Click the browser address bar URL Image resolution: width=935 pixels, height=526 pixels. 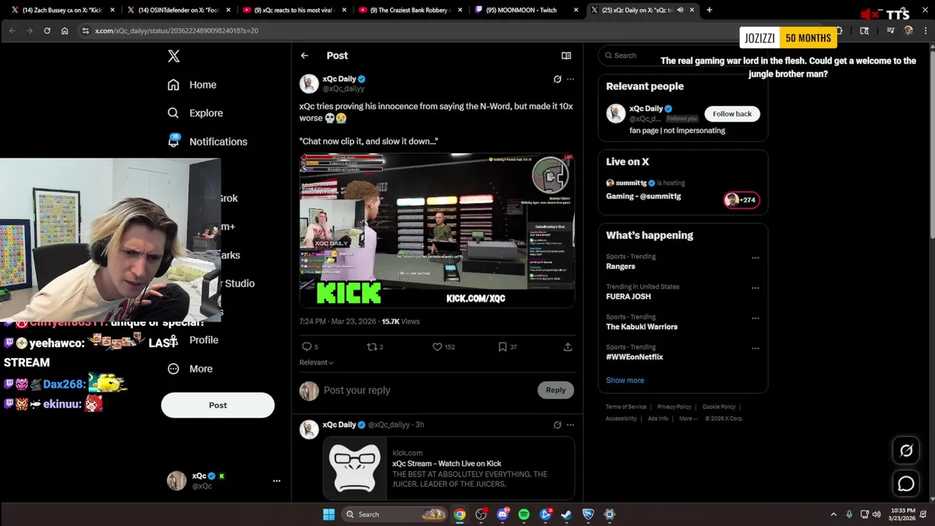click(176, 31)
